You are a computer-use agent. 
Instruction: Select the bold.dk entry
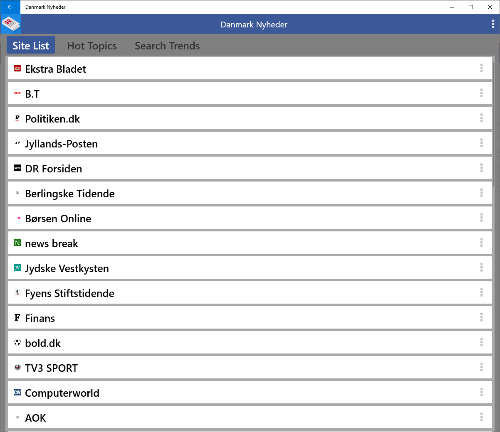tap(250, 342)
